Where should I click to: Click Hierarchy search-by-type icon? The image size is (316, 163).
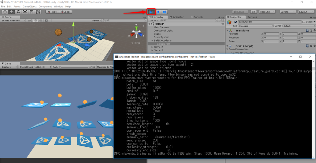(221, 21)
